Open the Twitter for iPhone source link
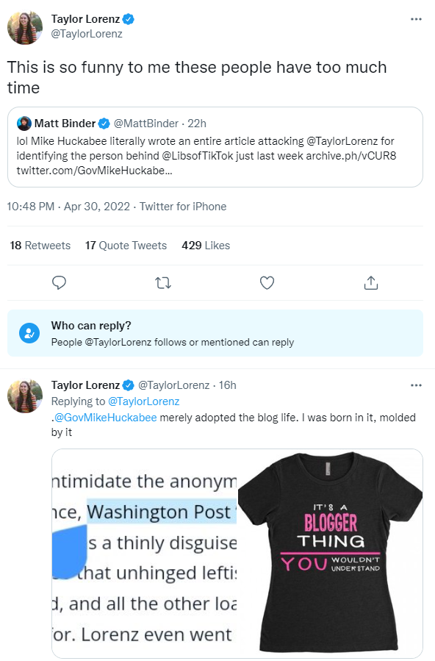 pyautogui.click(x=183, y=206)
